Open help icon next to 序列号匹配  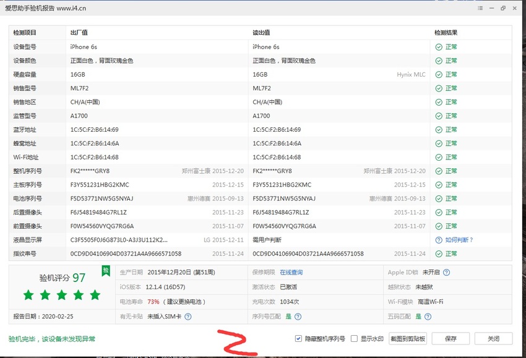tap(298, 317)
